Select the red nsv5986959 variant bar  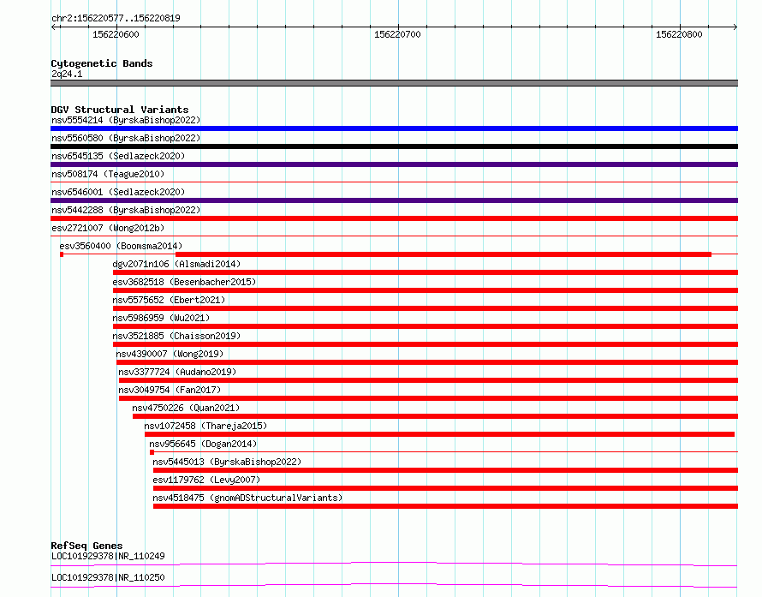426,326
